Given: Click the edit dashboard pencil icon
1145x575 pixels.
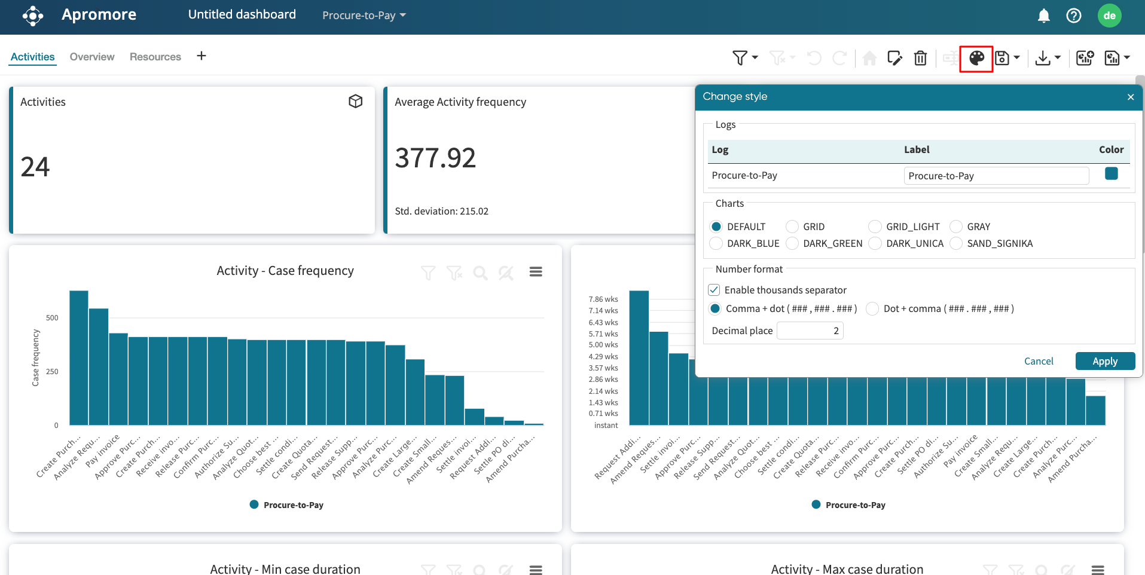Looking at the screenshot, I should (x=894, y=58).
